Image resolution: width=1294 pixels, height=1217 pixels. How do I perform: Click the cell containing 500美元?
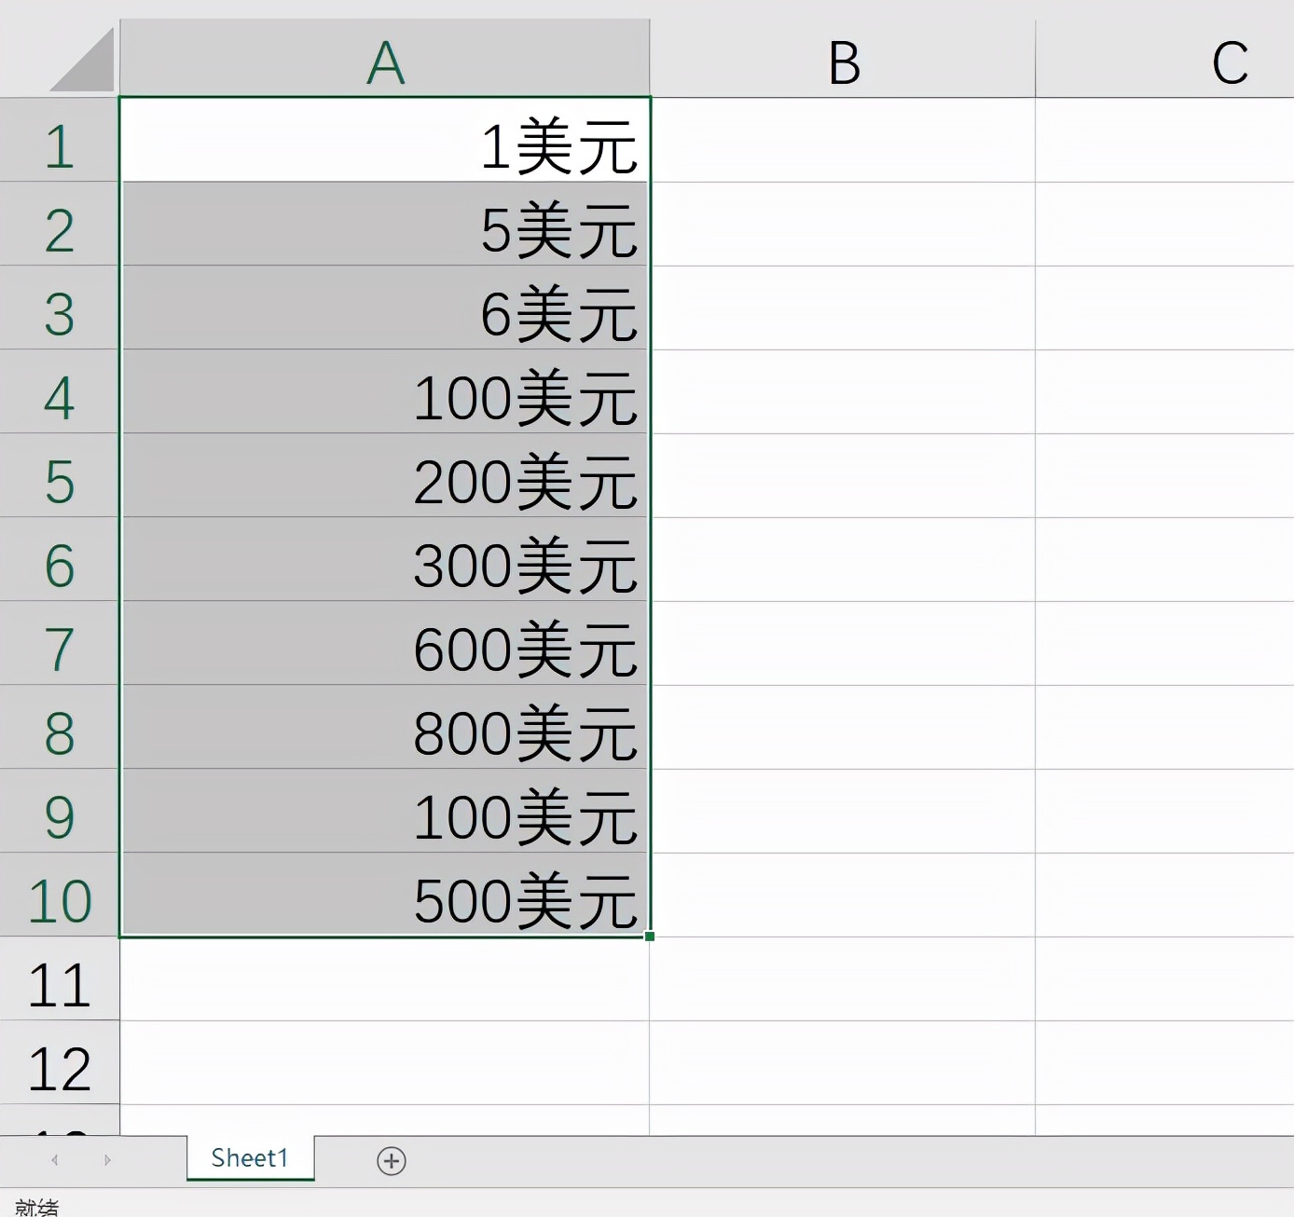(385, 896)
